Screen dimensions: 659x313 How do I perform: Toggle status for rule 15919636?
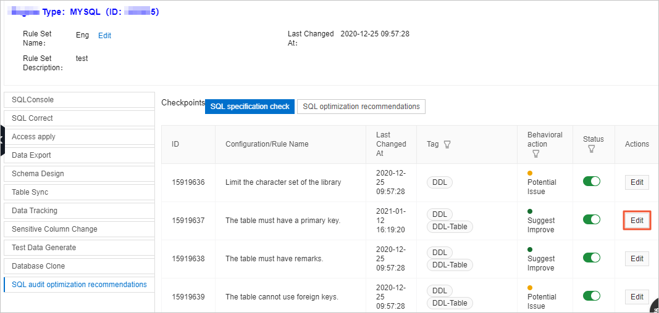pos(591,181)
